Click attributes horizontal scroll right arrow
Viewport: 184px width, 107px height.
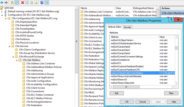tap(173, 87)
